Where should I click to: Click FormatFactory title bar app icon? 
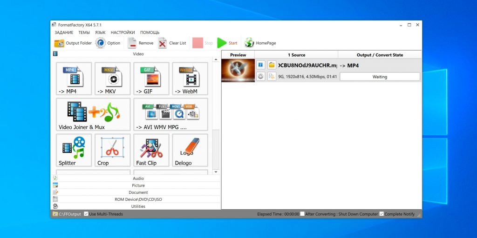[54, 25]
